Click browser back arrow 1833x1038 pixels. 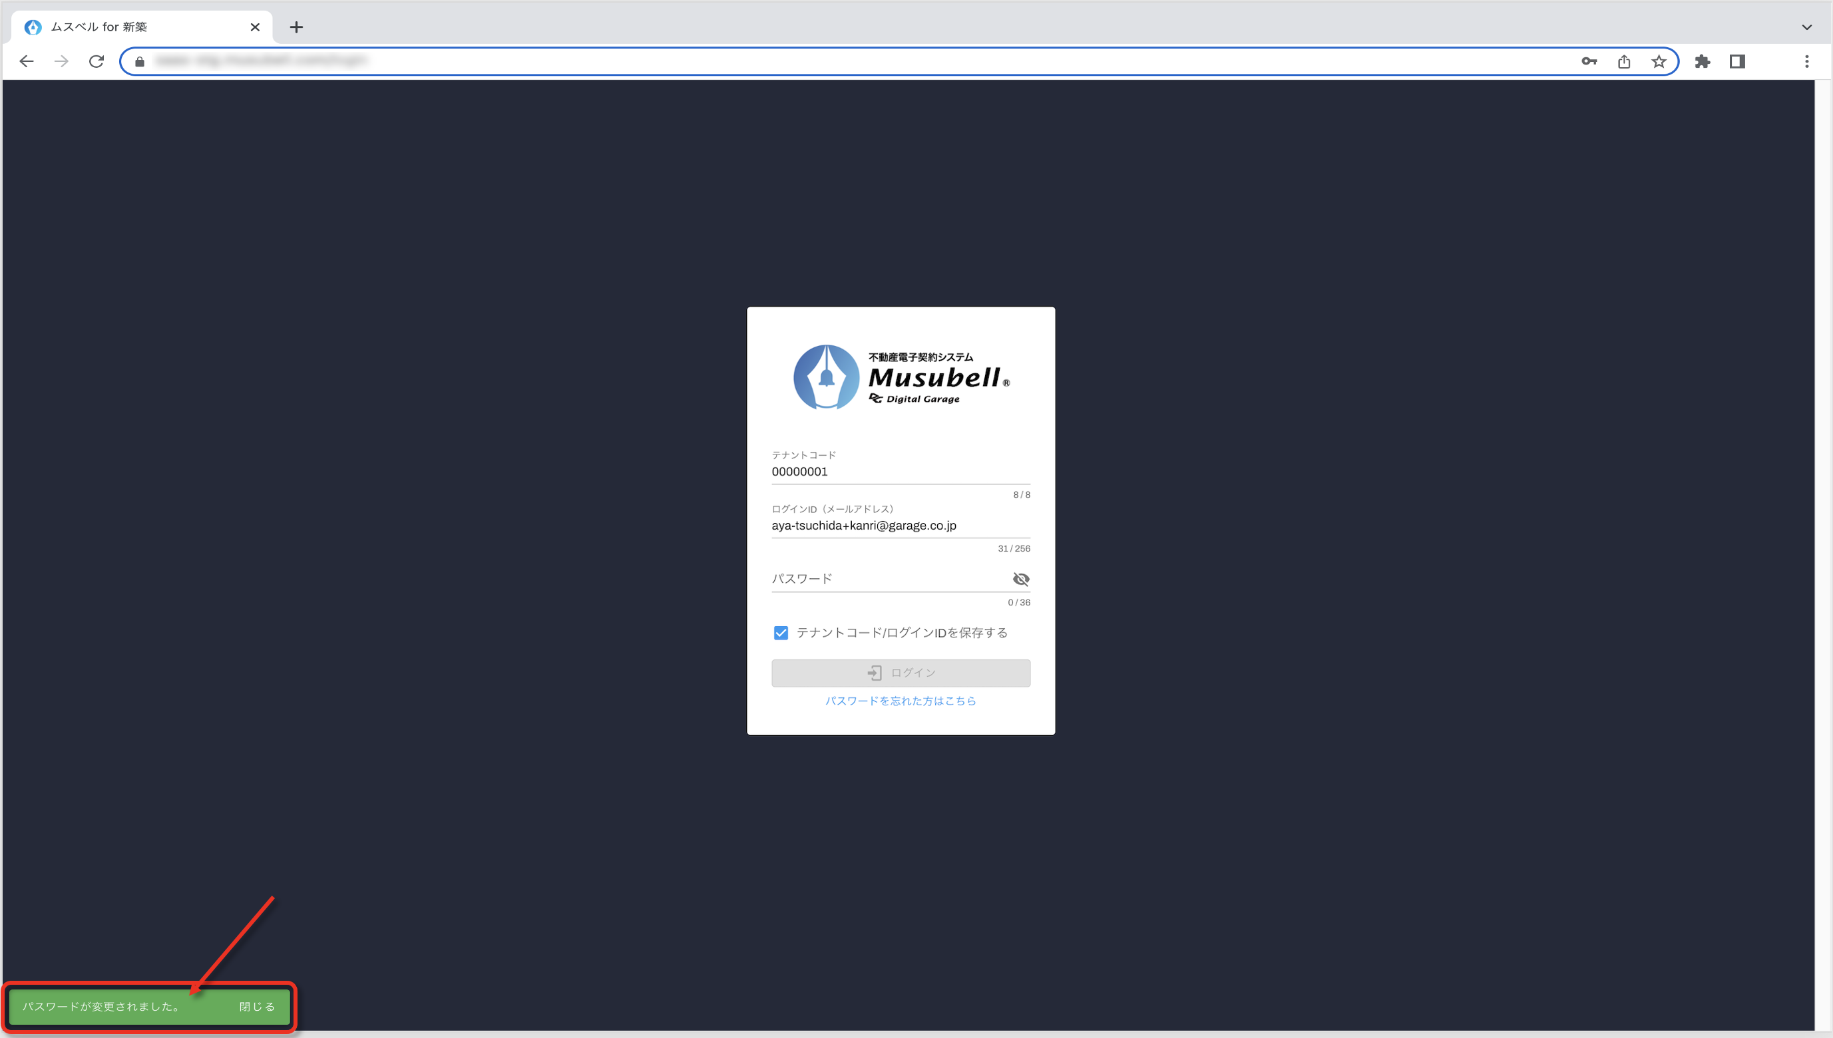pyautogui.click(x=27, y=61)
